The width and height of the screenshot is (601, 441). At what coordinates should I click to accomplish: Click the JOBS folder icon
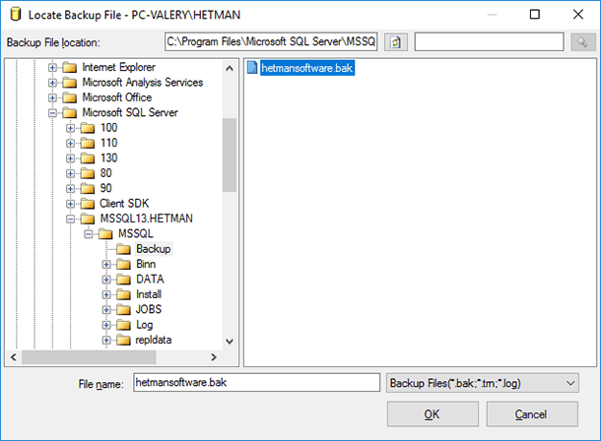click(123, 309)
